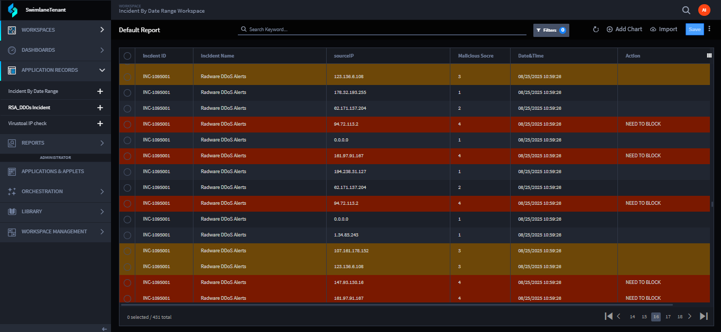Collapse the Application Records section
Image resolution: width=721 pixels, height=332 pixels.
click(102, 70)
